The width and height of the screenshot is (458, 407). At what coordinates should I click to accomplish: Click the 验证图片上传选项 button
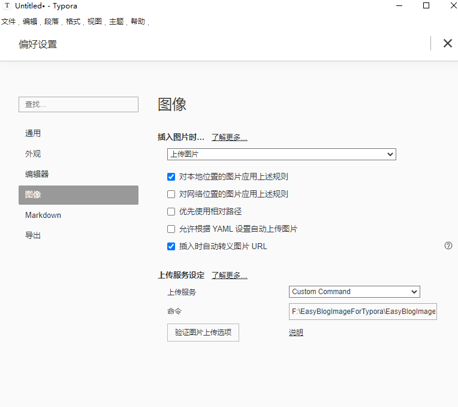(x=203, y=333)
